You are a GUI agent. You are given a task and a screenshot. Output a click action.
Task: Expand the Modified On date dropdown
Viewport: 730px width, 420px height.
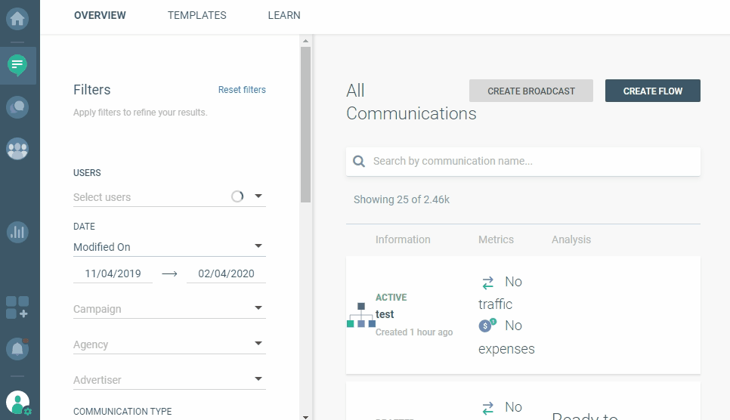pyautogui.click(x=258, y=246)
